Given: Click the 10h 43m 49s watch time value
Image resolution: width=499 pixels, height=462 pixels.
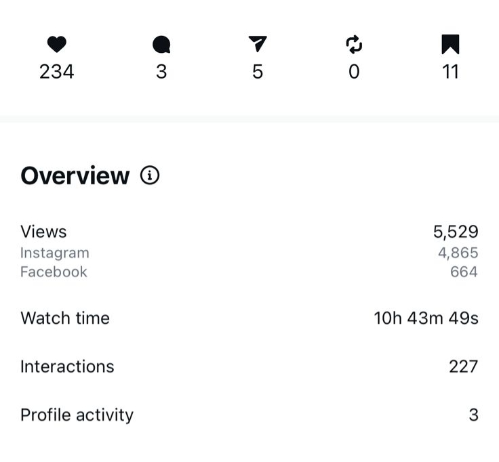Looking at the screenshot, I should 426,318.
